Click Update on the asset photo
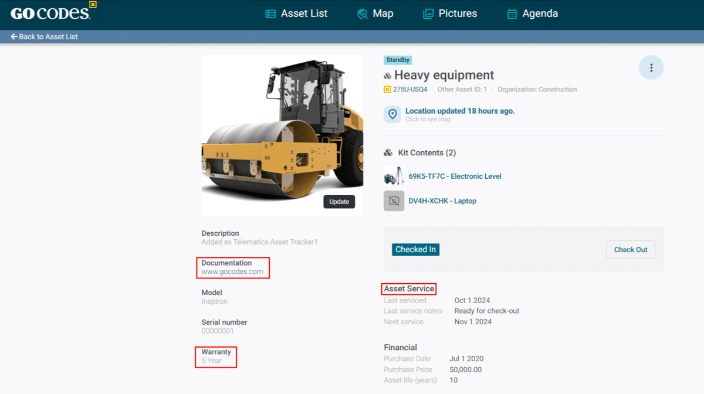Image resolution: width=704 pixels, height=394 pixels. (x=339, y=202)
